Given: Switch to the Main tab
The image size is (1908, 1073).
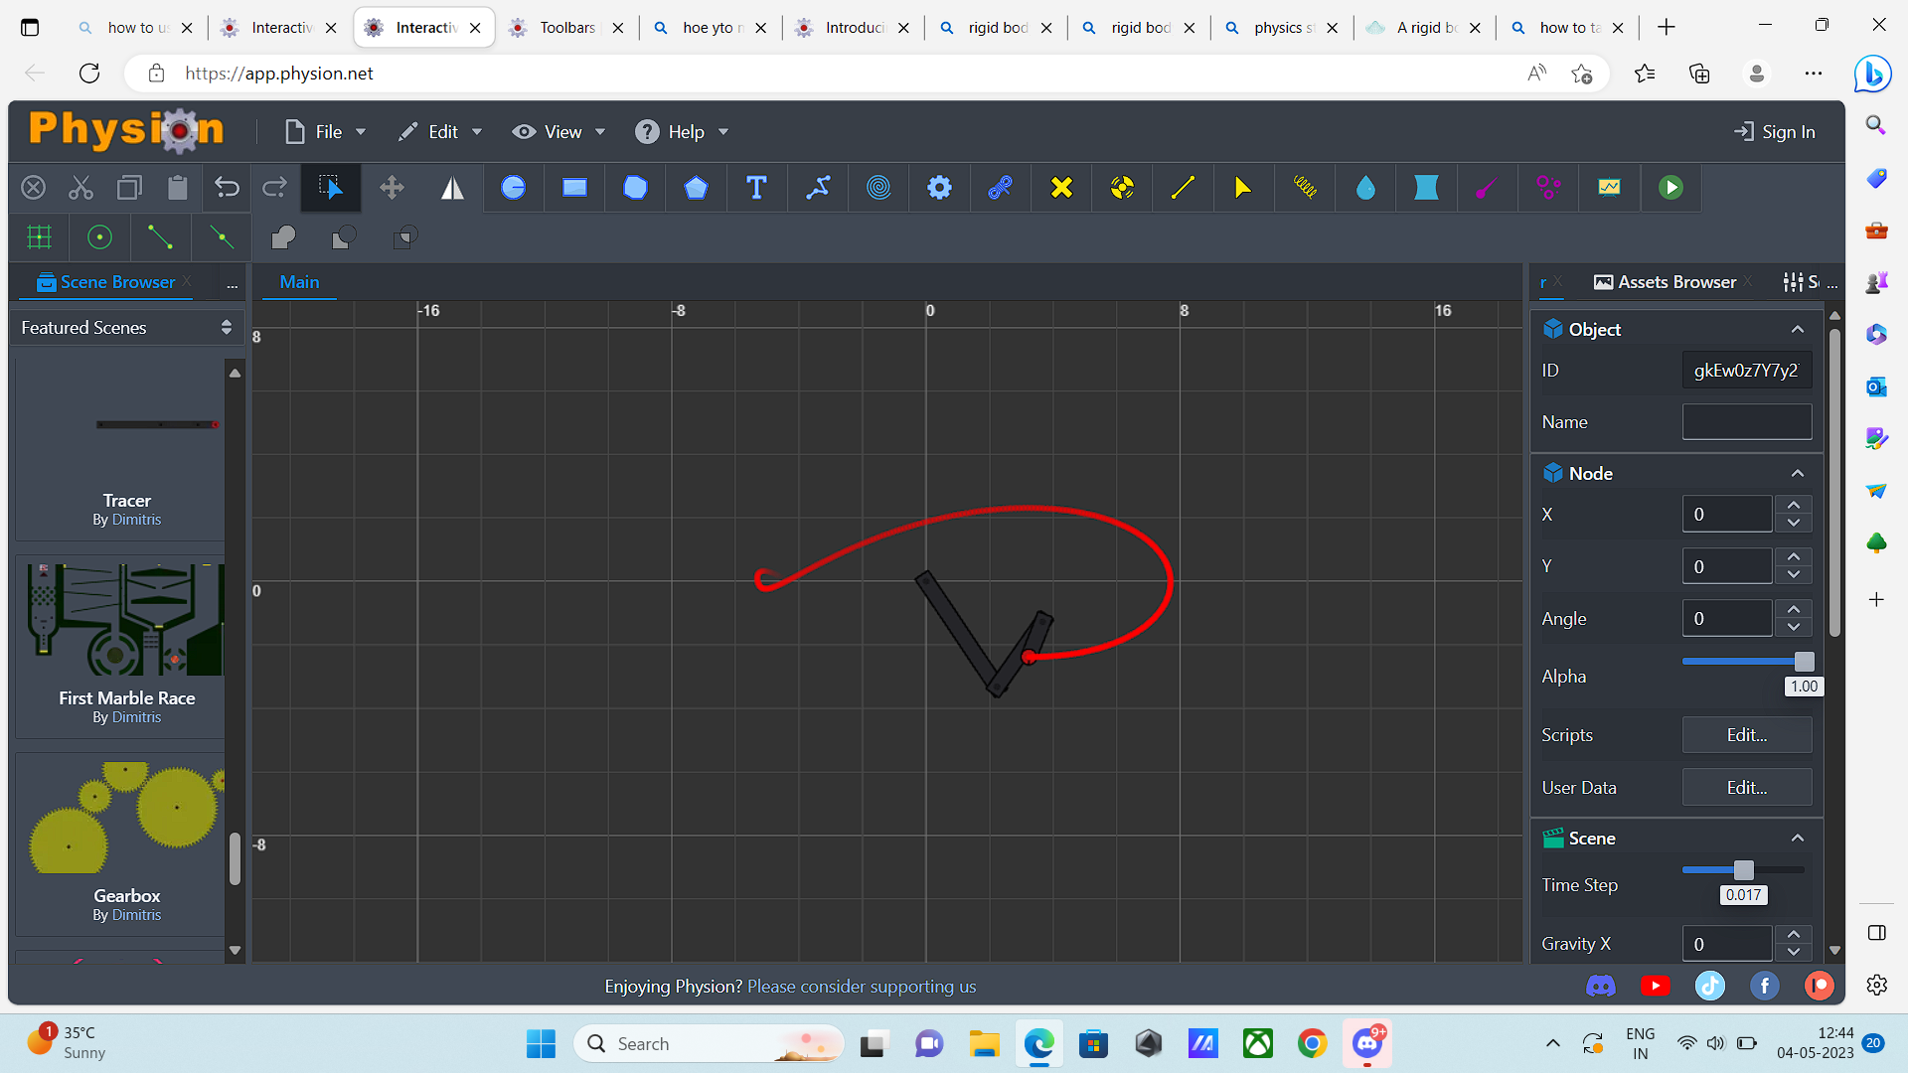Looking at the screenshot, I should pos(299,280).
